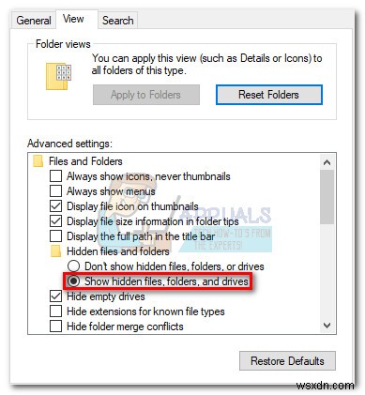Choose Show hidden files, folders, and drives
The height and width of the screenshot is (395, 365).
click(x=73, y=281)
